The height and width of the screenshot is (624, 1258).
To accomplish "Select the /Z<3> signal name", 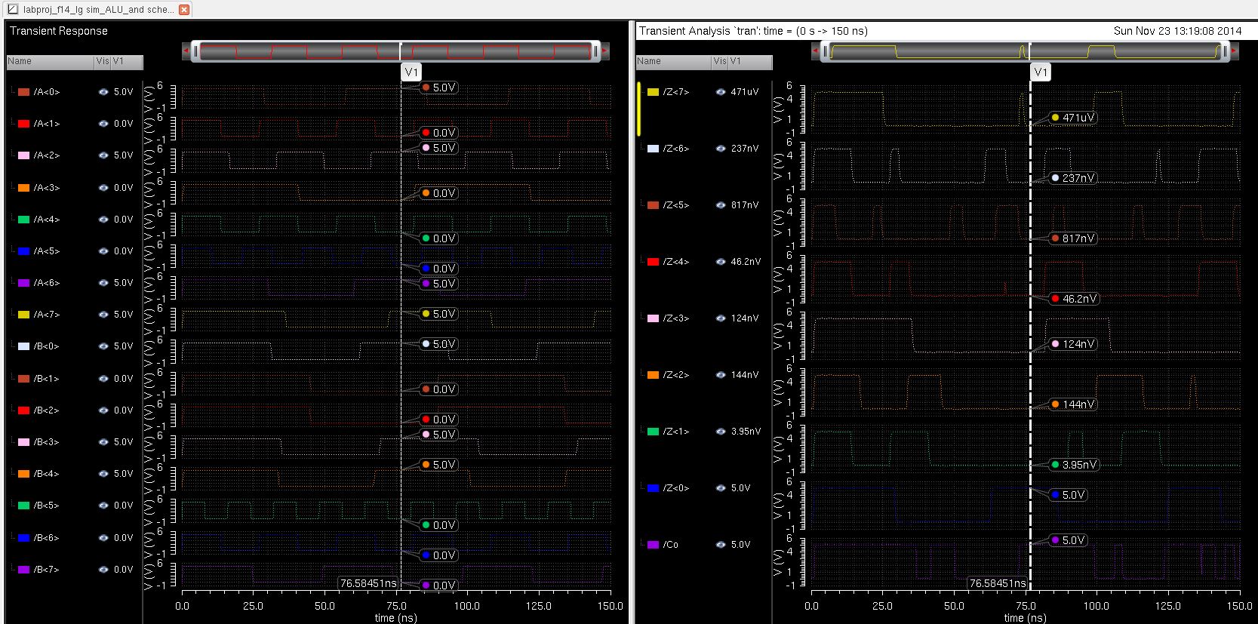I will [x=675, y=318].
